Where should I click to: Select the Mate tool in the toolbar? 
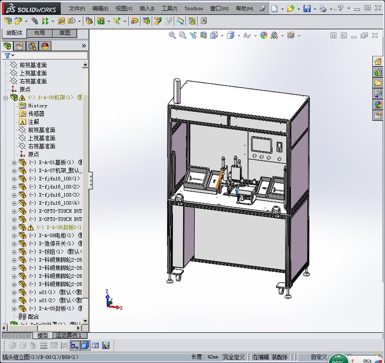(34, 20)
